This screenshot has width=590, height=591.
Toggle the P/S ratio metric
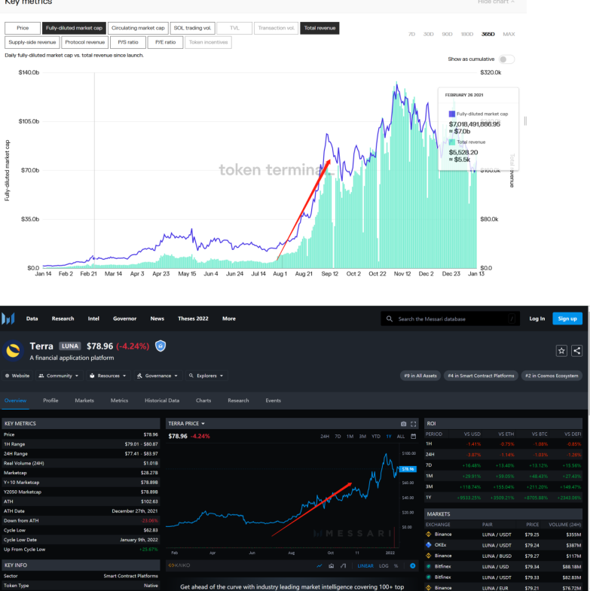[x=128, y=42]
